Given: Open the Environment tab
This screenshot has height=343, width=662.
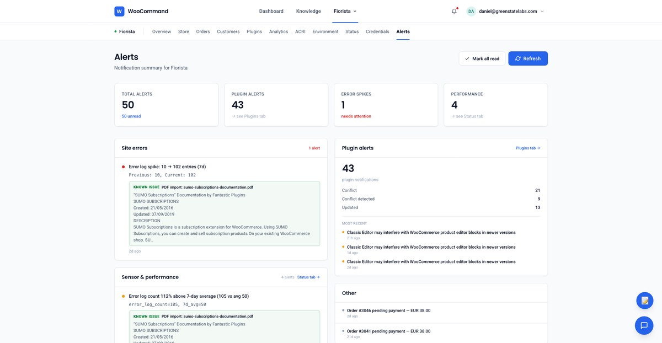Looking at the screenshot, I should pos(325,31).
